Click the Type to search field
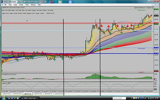Screen dimensions: 160x100 (x=119, y=98)
